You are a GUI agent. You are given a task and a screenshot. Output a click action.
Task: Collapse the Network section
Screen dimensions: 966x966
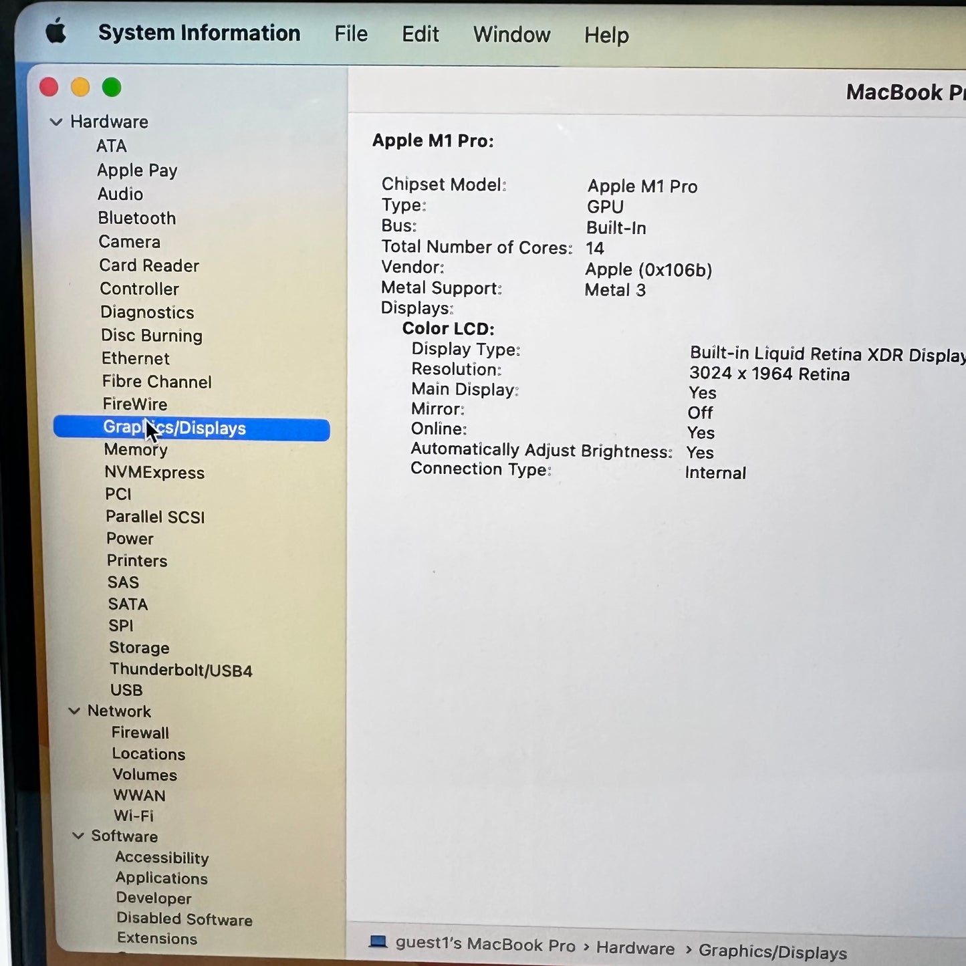coord(74,711)
